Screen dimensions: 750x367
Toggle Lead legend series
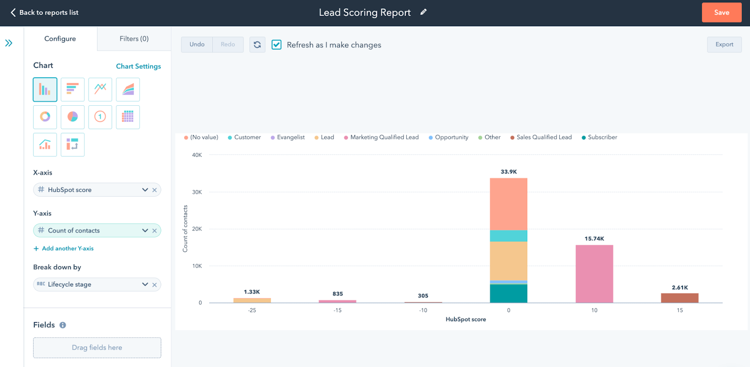(x=324, y=137)
